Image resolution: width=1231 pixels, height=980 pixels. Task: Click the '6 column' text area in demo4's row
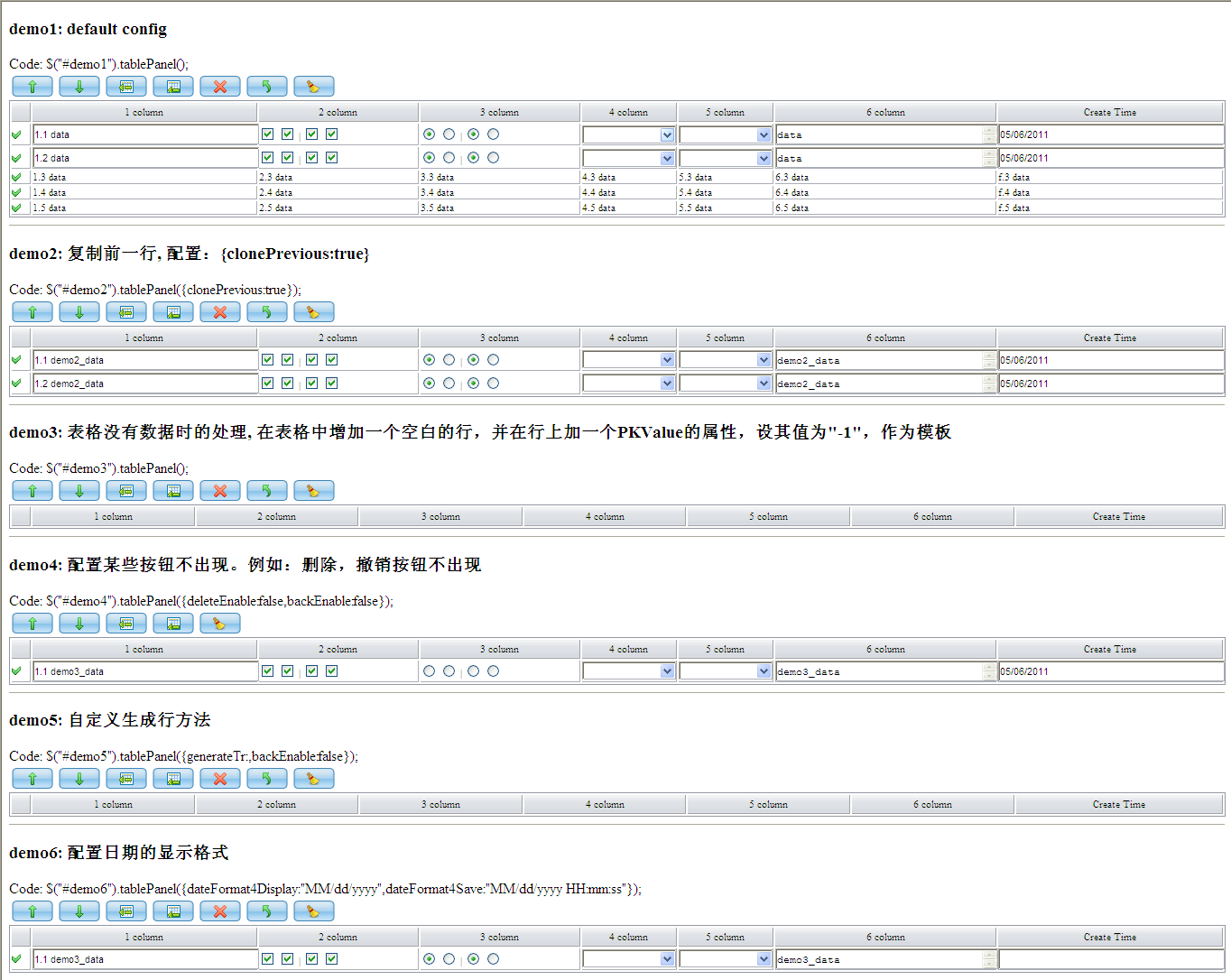click(885, 671)
